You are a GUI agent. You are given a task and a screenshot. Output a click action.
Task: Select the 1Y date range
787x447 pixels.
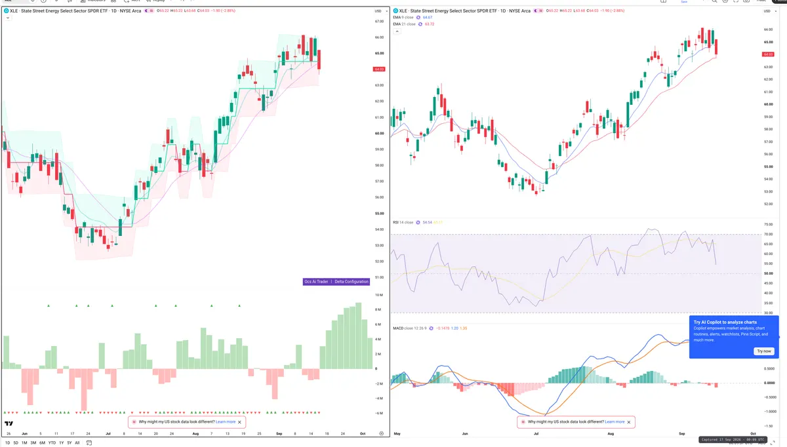pyautogui.click(x=61, y=443)
